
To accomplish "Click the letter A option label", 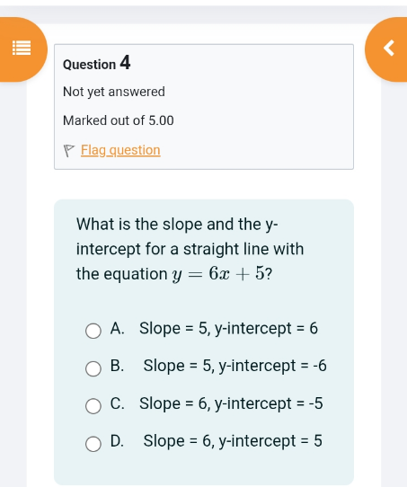I will (x=117, y=329).
